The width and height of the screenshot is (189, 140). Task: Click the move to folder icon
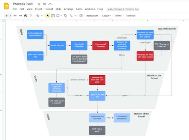click(x=44, y=4)
